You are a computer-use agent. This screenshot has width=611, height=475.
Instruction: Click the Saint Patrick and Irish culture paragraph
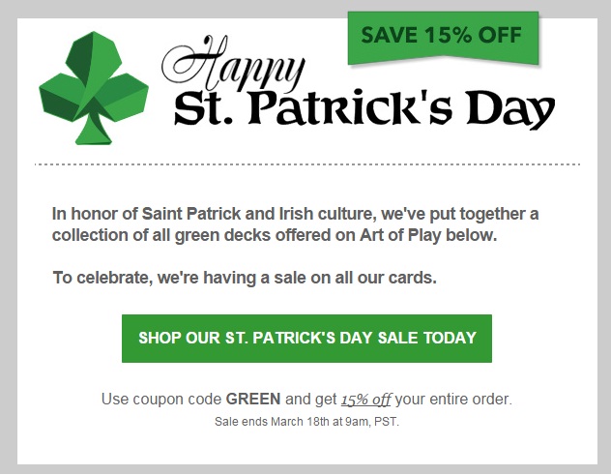[296, 224]
